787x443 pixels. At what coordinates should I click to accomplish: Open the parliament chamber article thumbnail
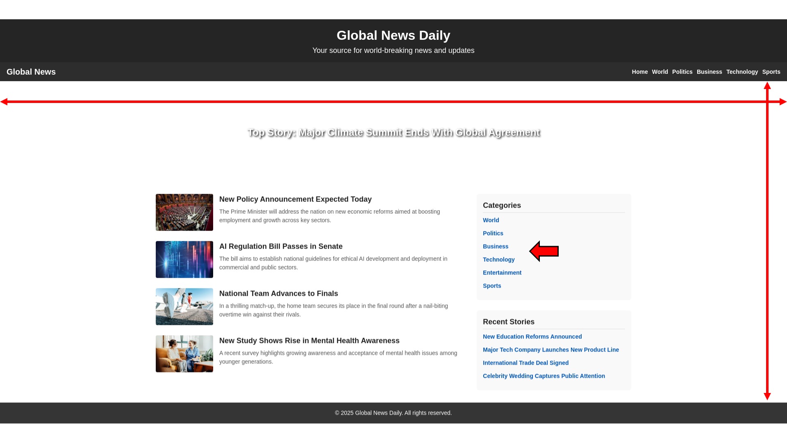pyautogui.click(x=184, y=212)
